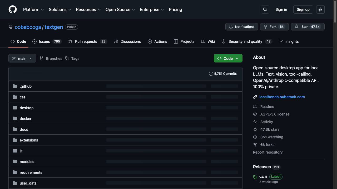Expand the Open Source menu
This screenshot has width=337, height=189.
point(120,9)
